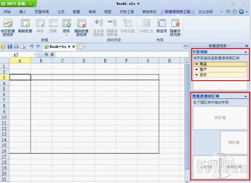The height and width of the screenshot is (183, 251).
Task: Click cell A3 in the sheet
Action: coord(20,77)
